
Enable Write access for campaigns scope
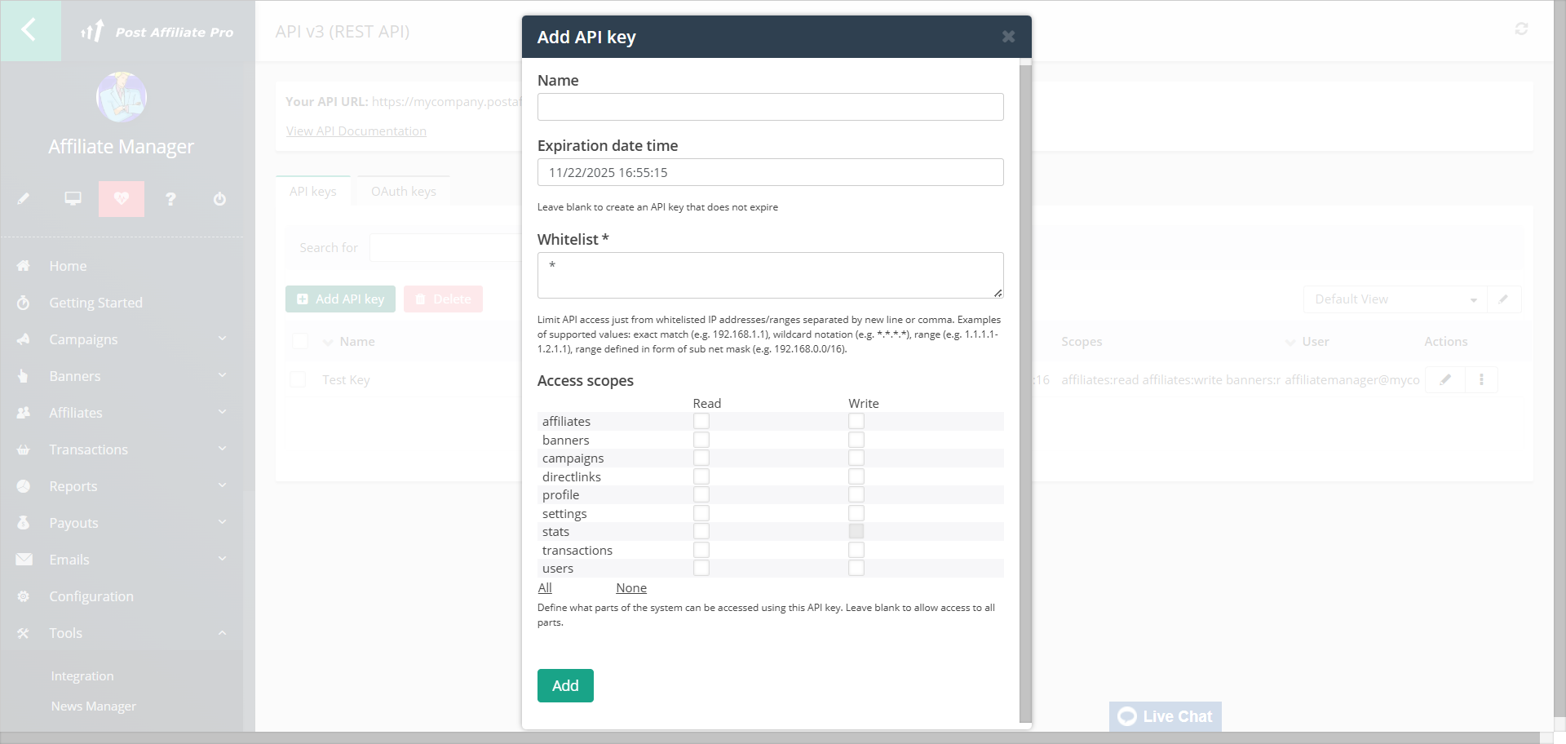(x=856, y=458)
